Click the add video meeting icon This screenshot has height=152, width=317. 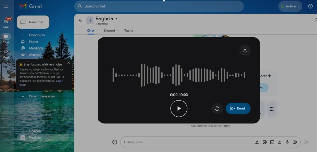(x=295, y=142)
